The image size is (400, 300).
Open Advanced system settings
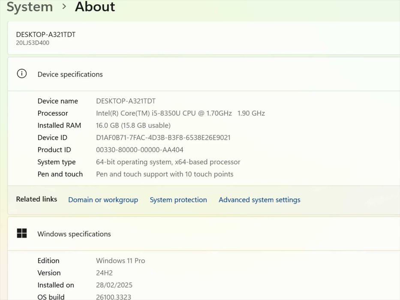(259, 200)
